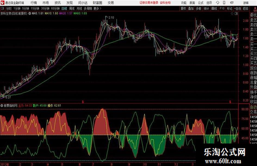Click the round icon beside 股票指标网 label
Screen dimensions: 257x166
(2, 105)
